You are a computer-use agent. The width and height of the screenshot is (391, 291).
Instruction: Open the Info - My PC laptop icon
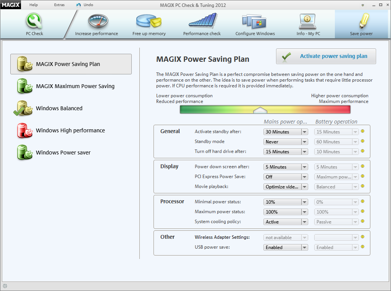(307, 21)
